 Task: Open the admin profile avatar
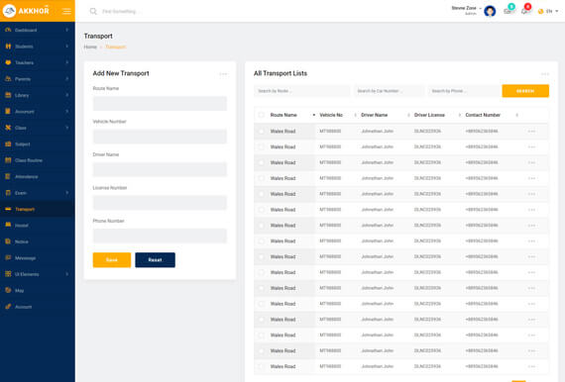tap(490, 11)
